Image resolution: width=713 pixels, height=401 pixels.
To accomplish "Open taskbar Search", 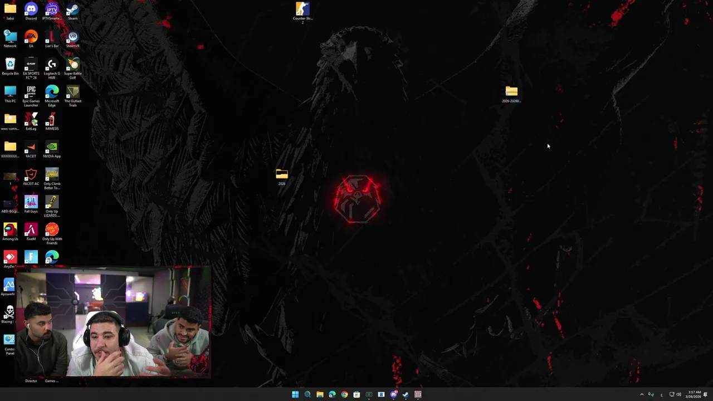I will [307, 394].
